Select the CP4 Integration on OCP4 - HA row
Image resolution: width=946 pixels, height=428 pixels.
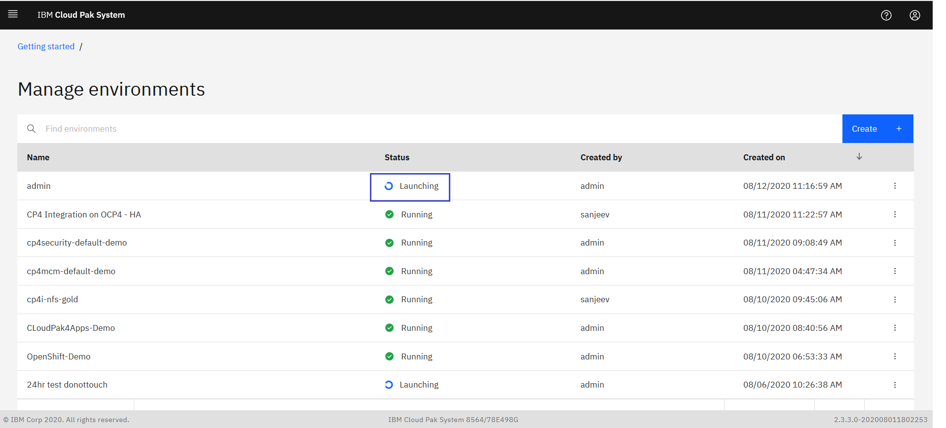pyautogui.click(x=84, y=214)
